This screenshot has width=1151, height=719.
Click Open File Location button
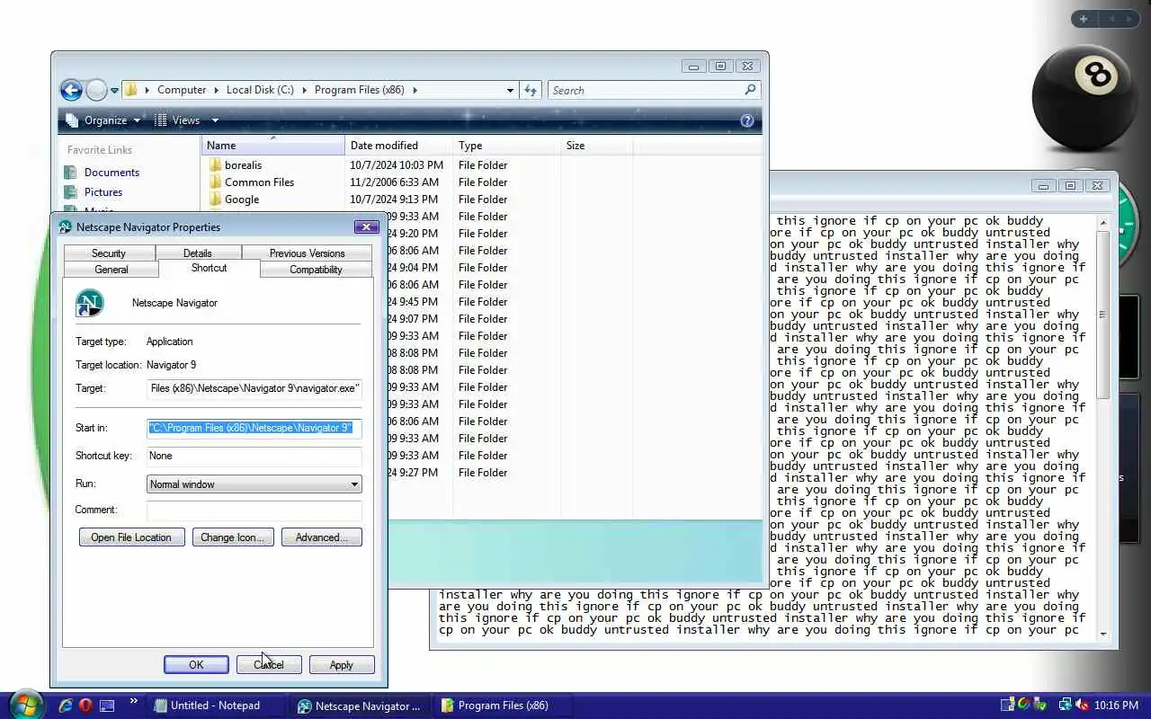pos(131,537)
